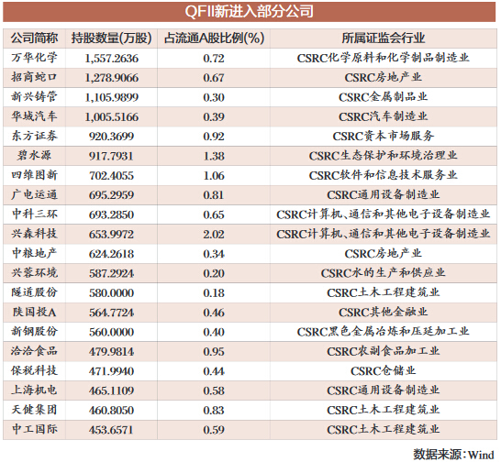501x462 pixels.
Task: Select the value 1,557.2636
Action: [111, 59]
